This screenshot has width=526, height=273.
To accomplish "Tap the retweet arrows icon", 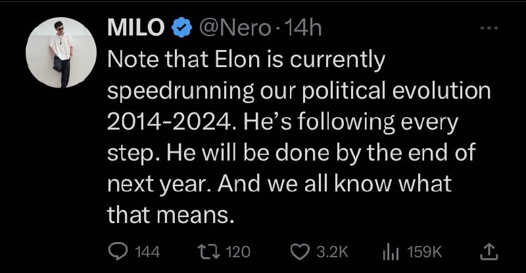I will tap(208, 251).
